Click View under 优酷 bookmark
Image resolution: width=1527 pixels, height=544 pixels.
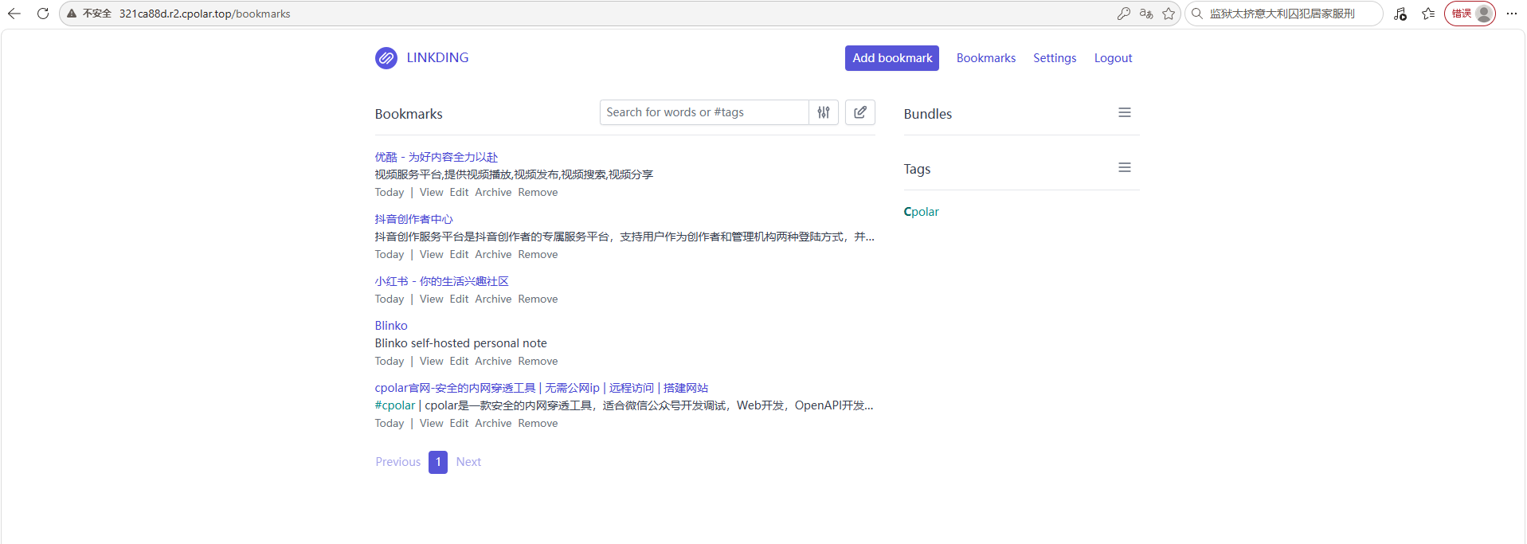pyautogui.click(x=432, y=192)
